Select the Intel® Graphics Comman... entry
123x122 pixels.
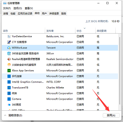[x=28, y=82]
